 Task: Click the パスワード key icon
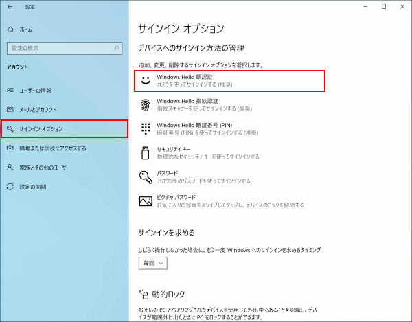(x=146, y=177)
